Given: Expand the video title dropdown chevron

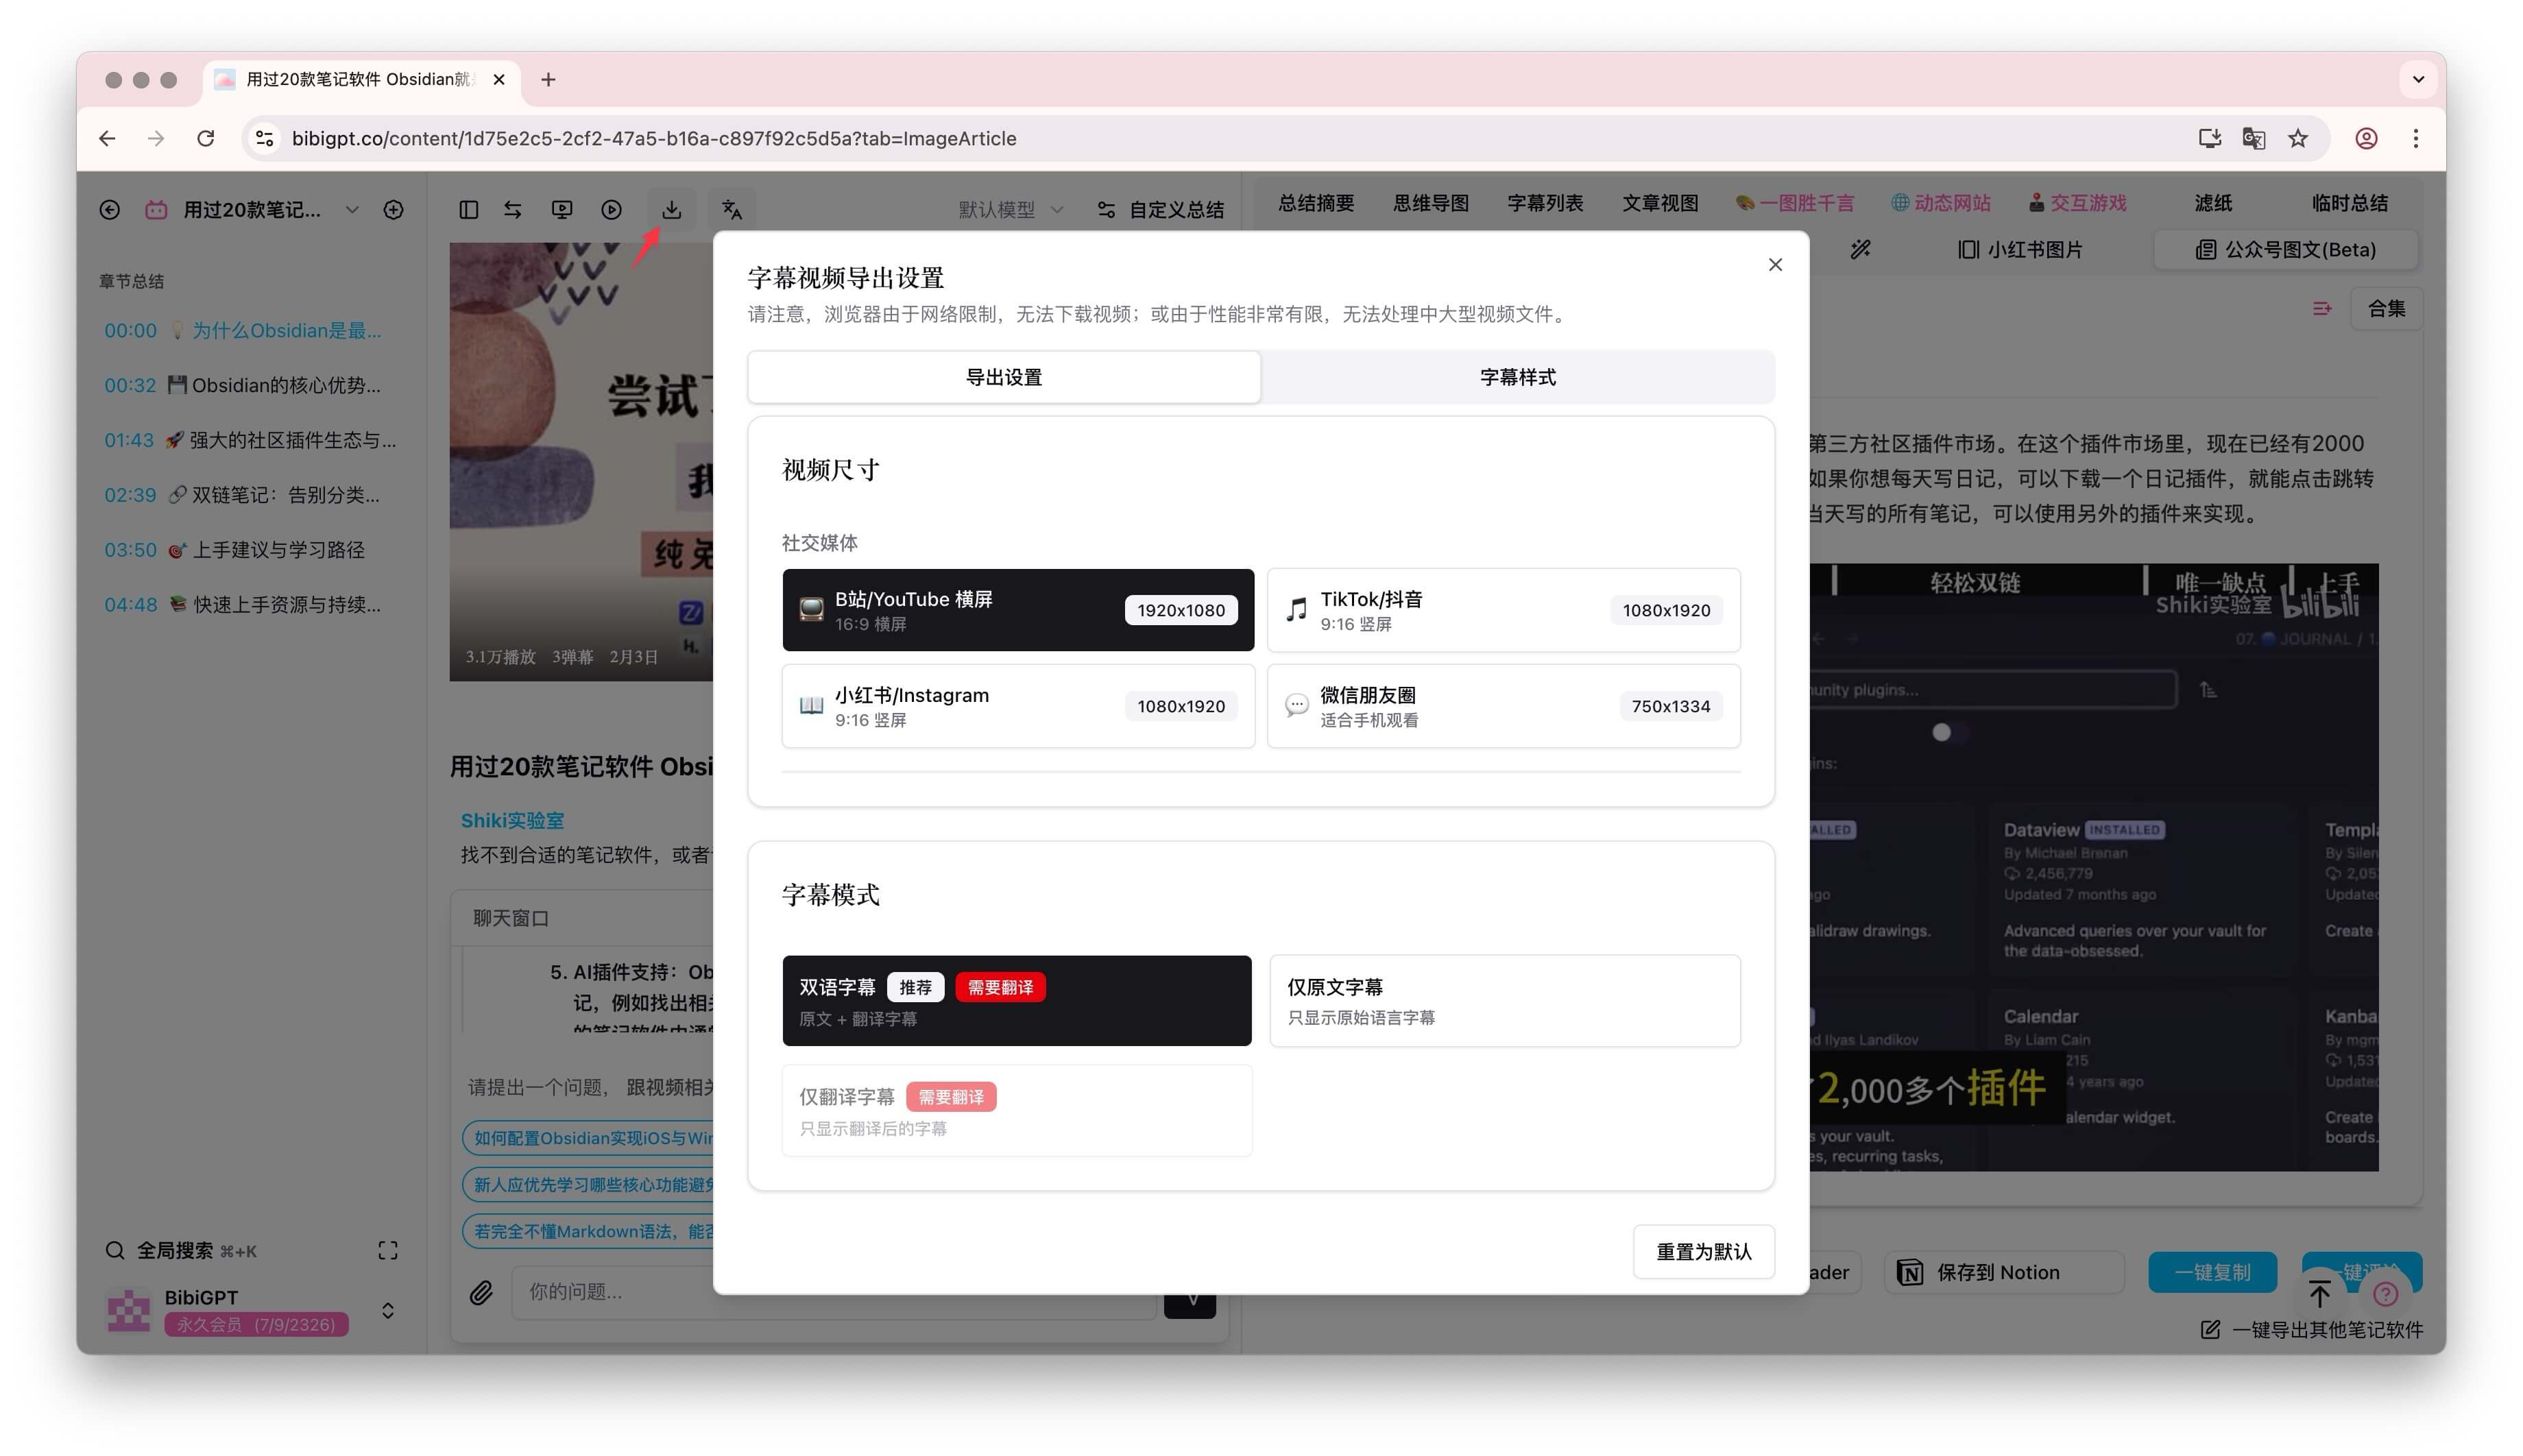Looking at the screenshot, I should [352, 209].
